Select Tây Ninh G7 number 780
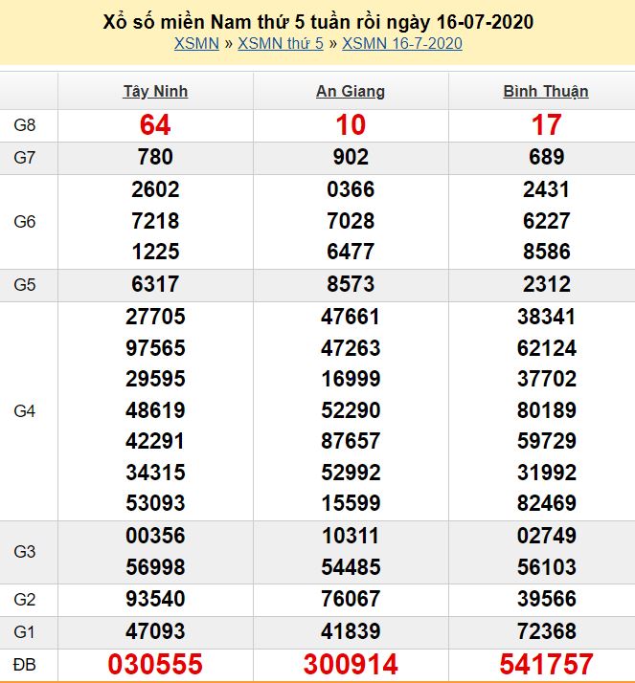Viewport: 635px width, 683px height. (x=156, y=157)
